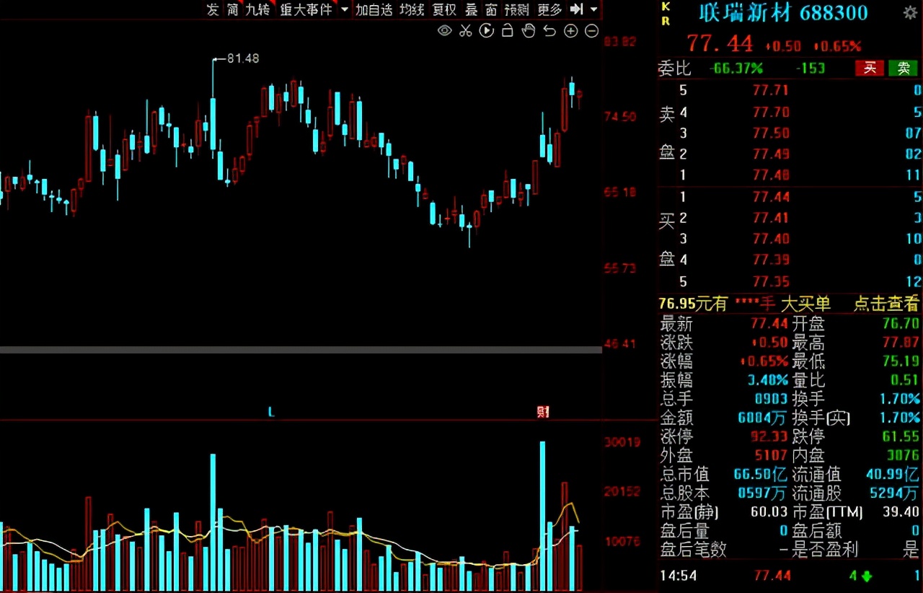
Task: Open the 重大事件 tab
Action: (x=306, y=9)
